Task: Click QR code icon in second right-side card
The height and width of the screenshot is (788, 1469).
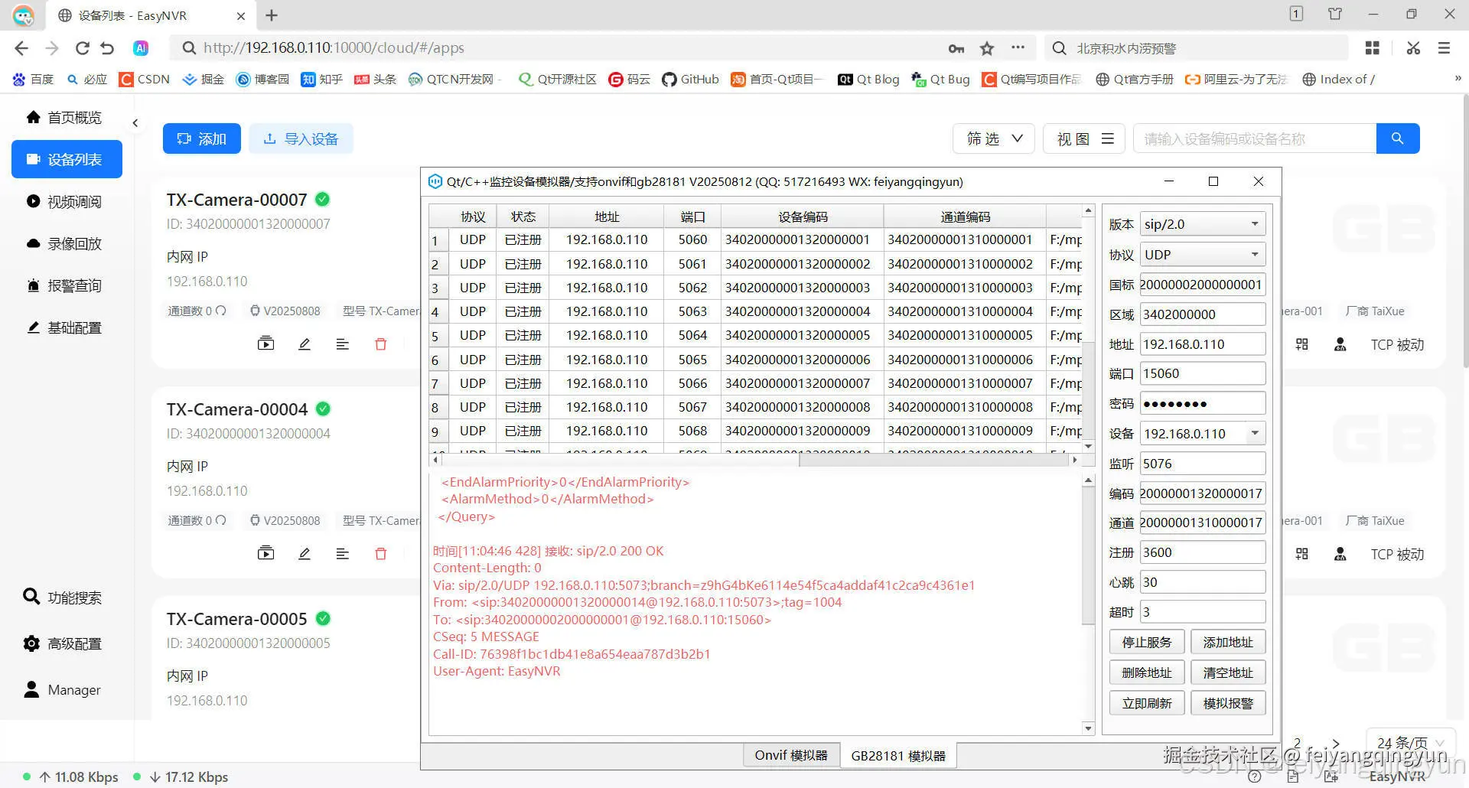Action: click(1301, 554)
